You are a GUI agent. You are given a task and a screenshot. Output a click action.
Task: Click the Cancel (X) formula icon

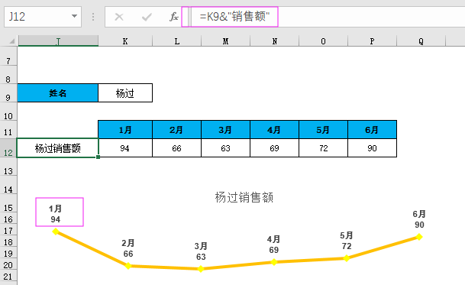[119, 17]
